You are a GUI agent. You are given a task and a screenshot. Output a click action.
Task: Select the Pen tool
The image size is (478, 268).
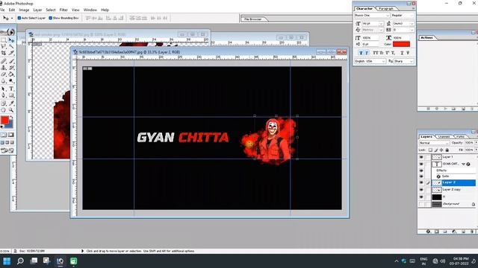point(4,95)
